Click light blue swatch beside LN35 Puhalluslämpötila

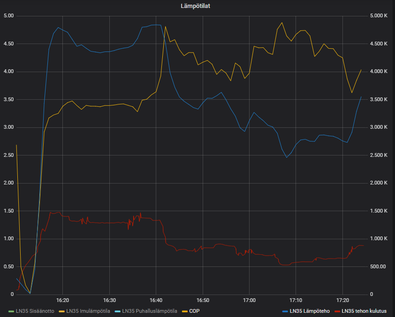coord(117,311)
